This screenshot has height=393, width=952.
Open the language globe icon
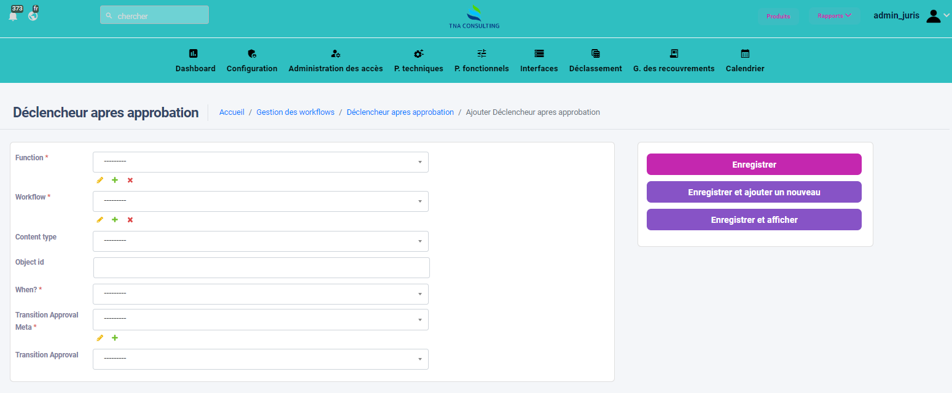pyautogui.click(x=33, y=16)
